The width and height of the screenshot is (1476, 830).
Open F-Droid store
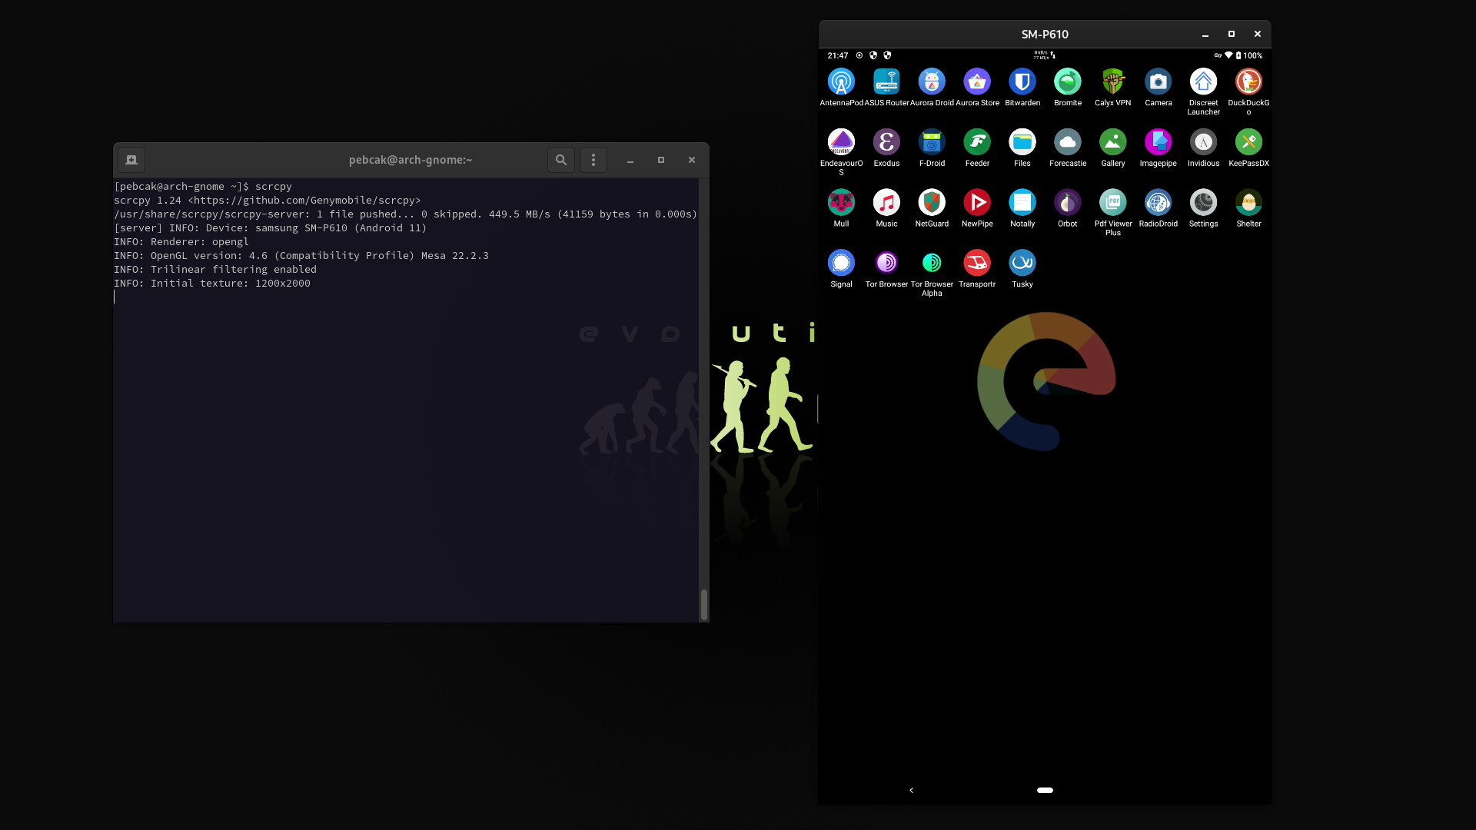click(932, 142)
